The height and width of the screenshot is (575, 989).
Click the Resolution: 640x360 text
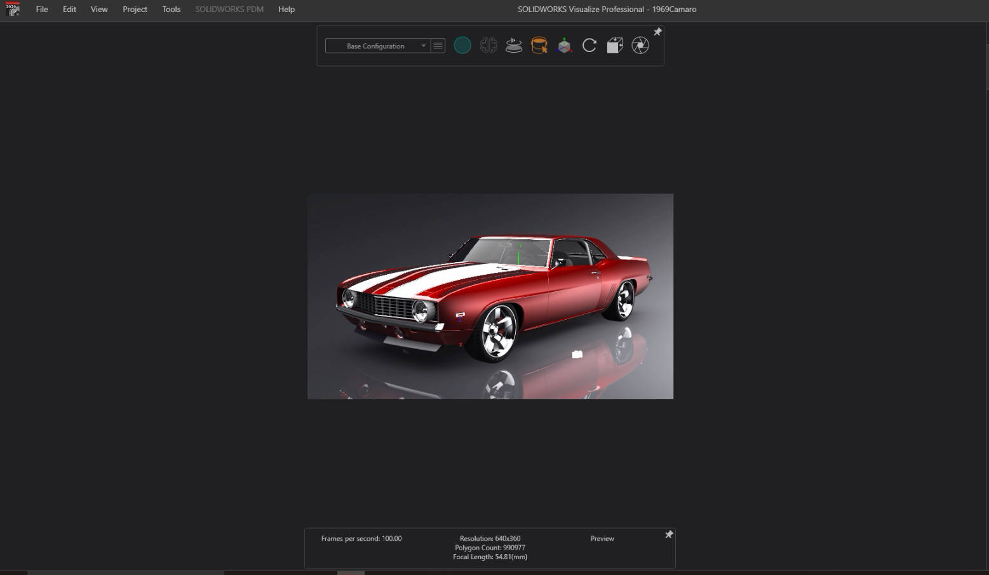(x=490, y=538)
